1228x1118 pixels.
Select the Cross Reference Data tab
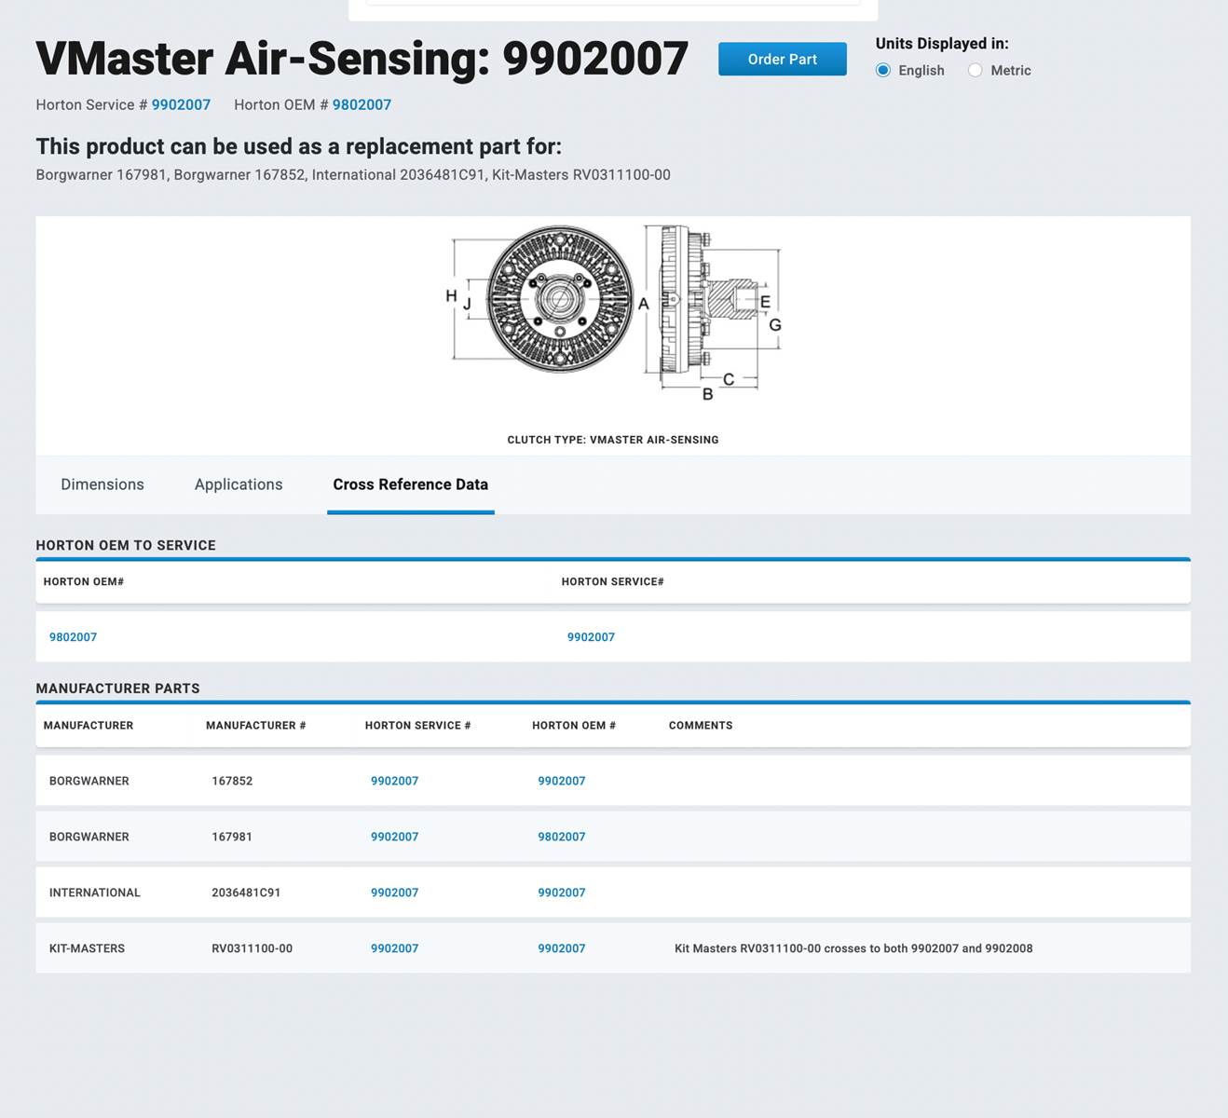click(410, 484)
